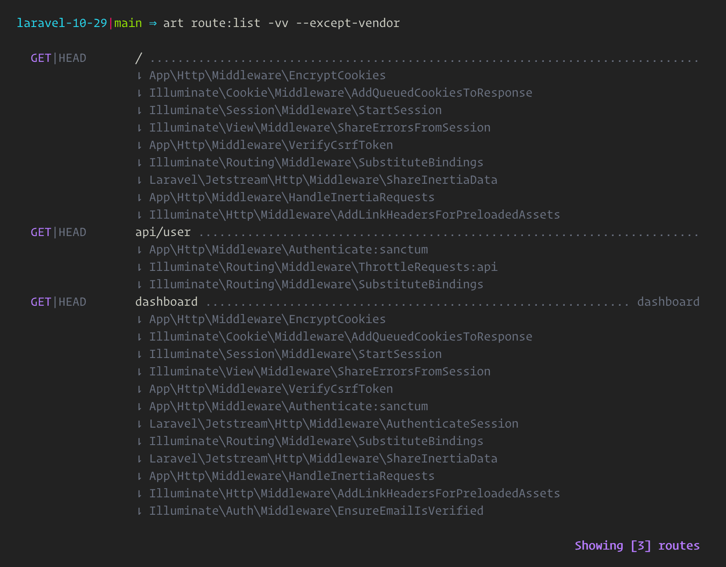Click the -vv flag in the command

(x=278, y=23)
